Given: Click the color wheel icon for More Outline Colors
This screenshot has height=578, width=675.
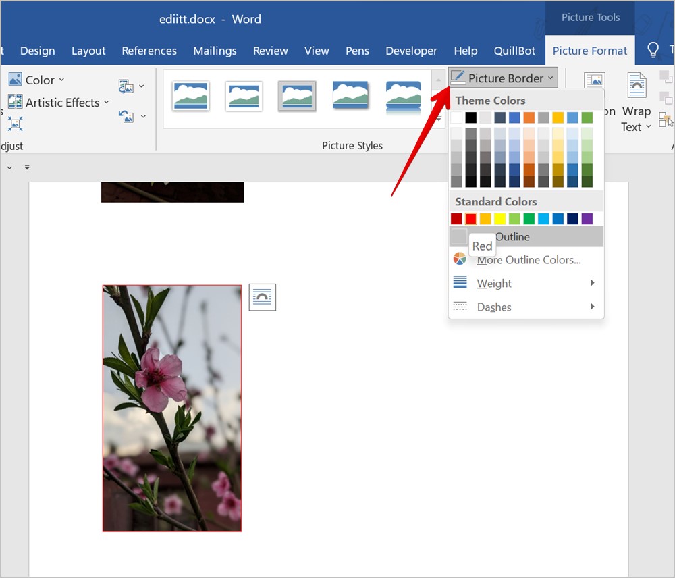Looking at the screenshot, I should 460,259.
